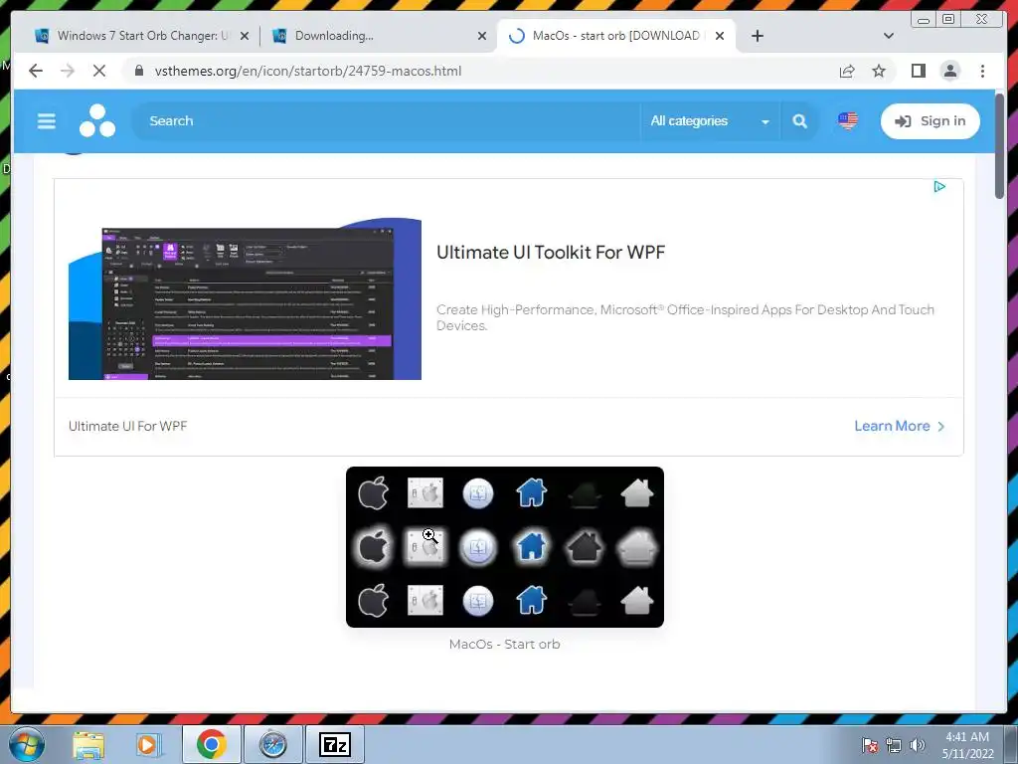This screenshot has height=764, width=1018.
Task: Click the site lock security icon
Action: pos(139,71)
